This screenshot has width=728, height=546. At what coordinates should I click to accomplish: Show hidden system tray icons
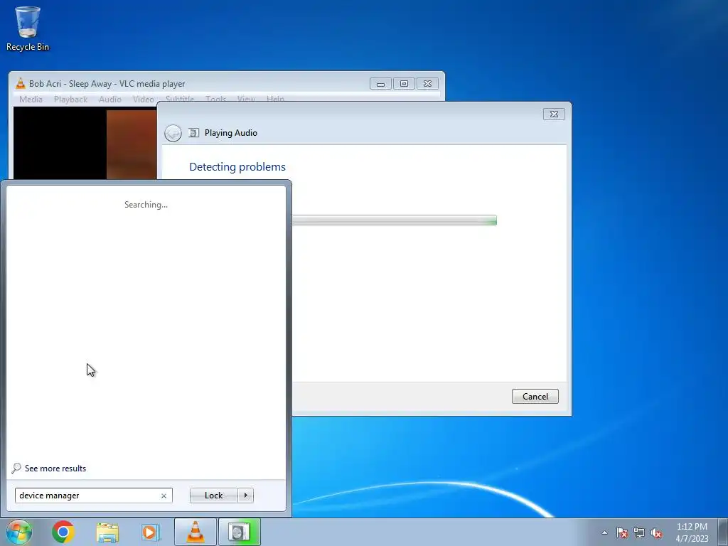[x=604, y=532]
